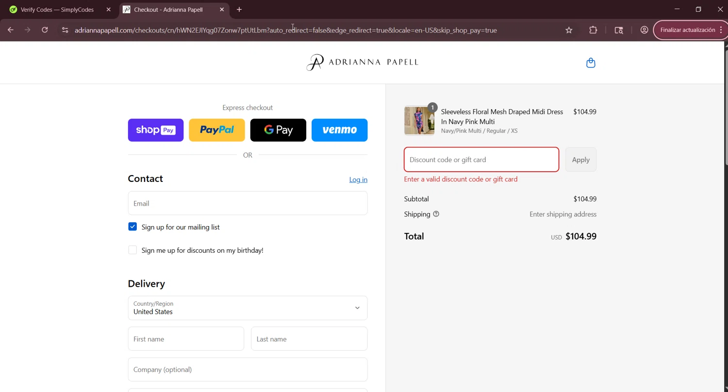
Task: Click the Enter a valid discount code error message
Action: (x=461, y=179)
